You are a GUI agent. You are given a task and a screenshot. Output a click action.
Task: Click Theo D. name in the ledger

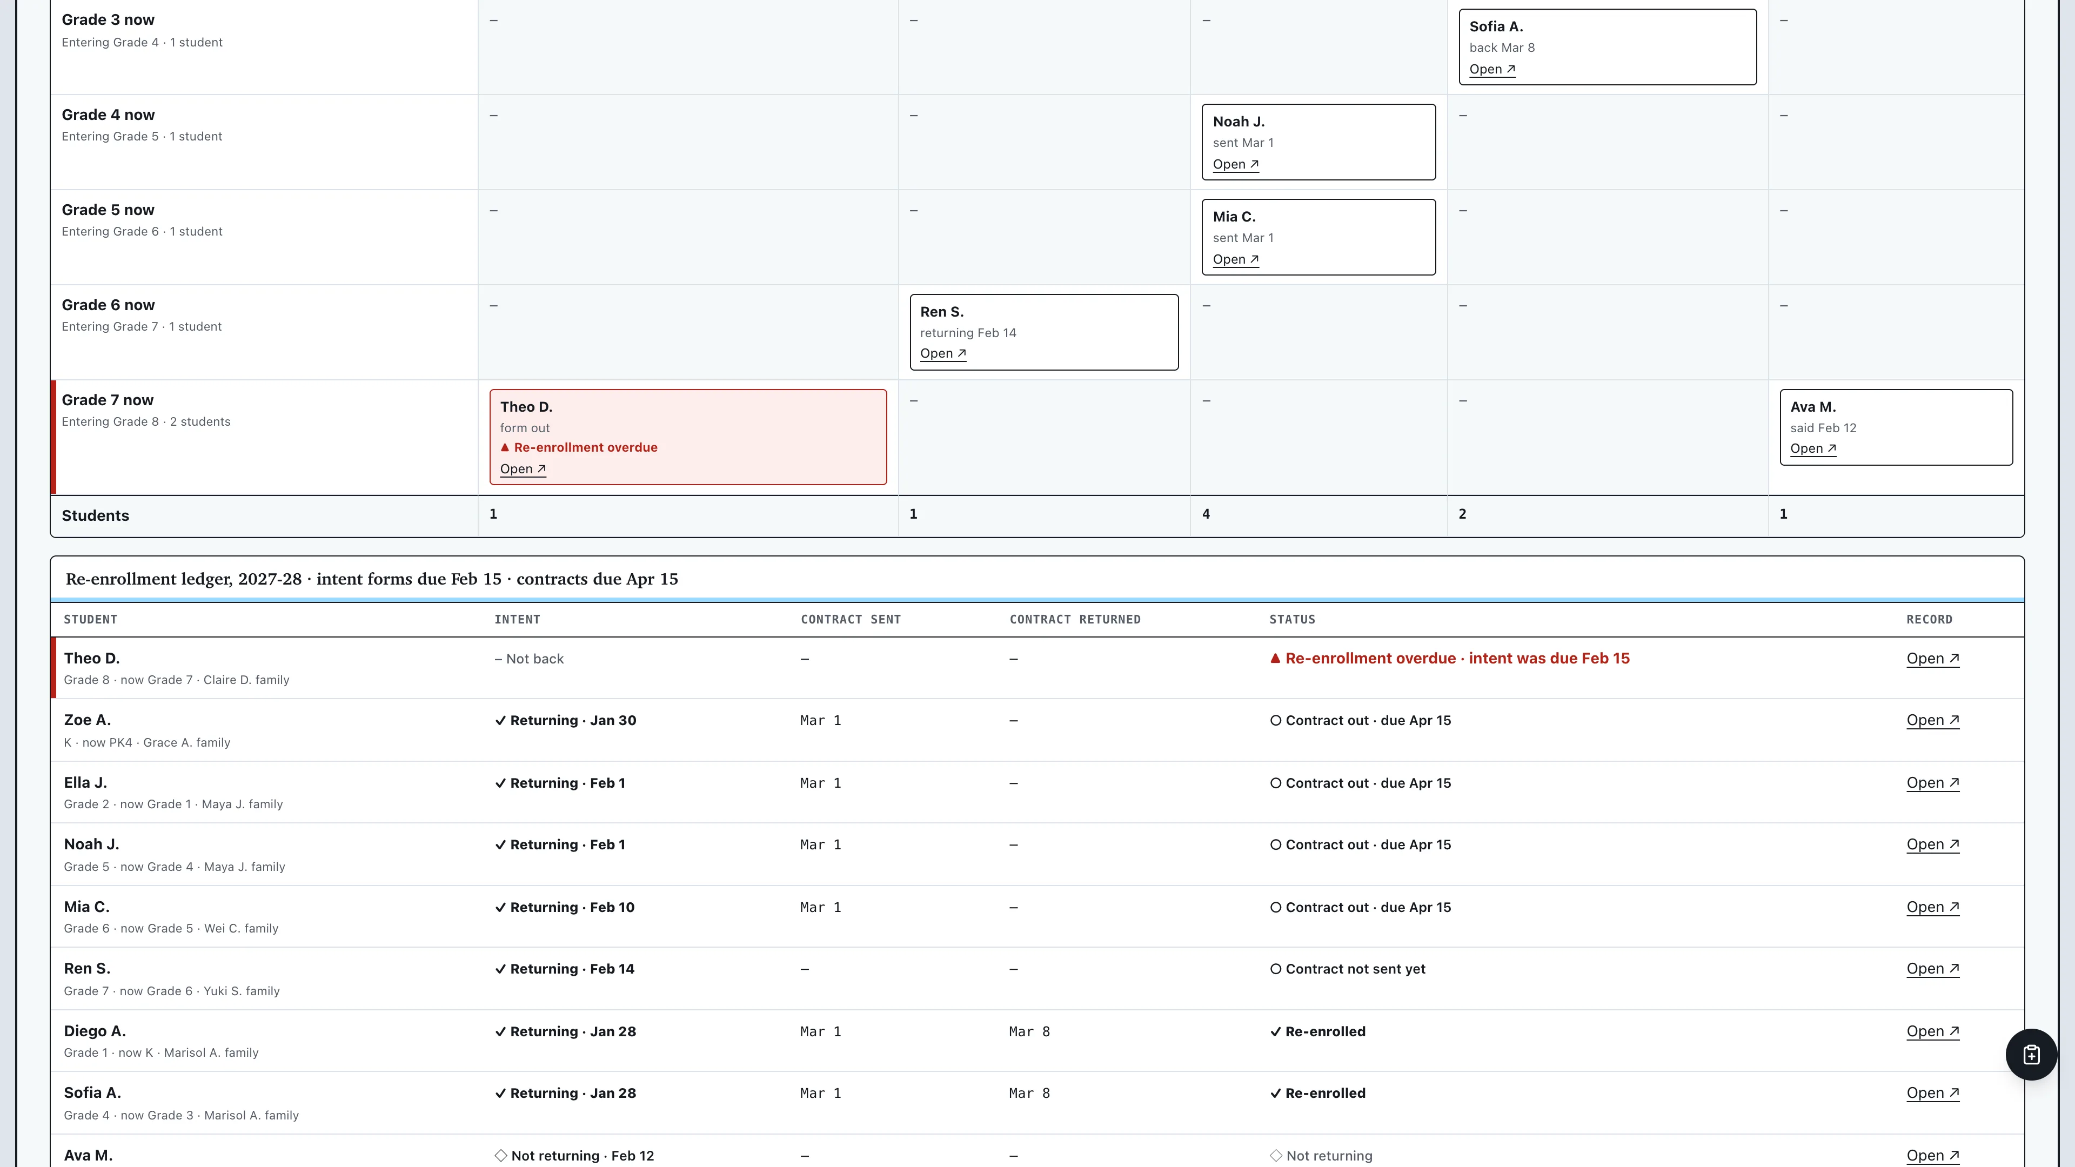click(92, 659)
